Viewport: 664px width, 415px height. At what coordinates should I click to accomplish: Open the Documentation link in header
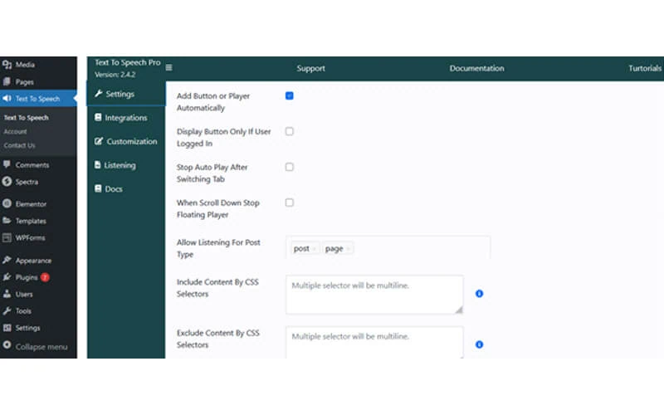coord(476,68)
